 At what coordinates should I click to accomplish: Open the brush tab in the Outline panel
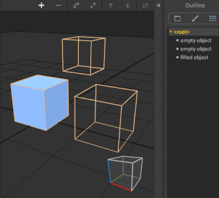point(195,18)
